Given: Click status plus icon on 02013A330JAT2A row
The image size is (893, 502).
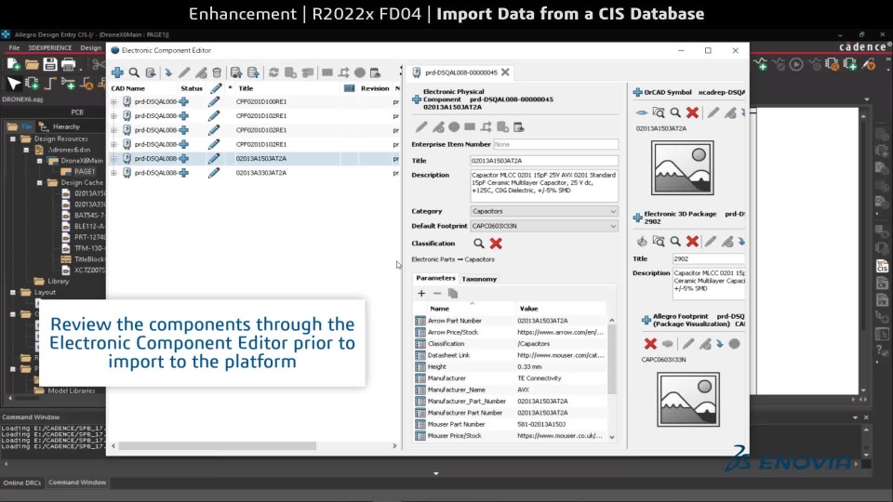Looking at the screenshot, I should [183, 173].
